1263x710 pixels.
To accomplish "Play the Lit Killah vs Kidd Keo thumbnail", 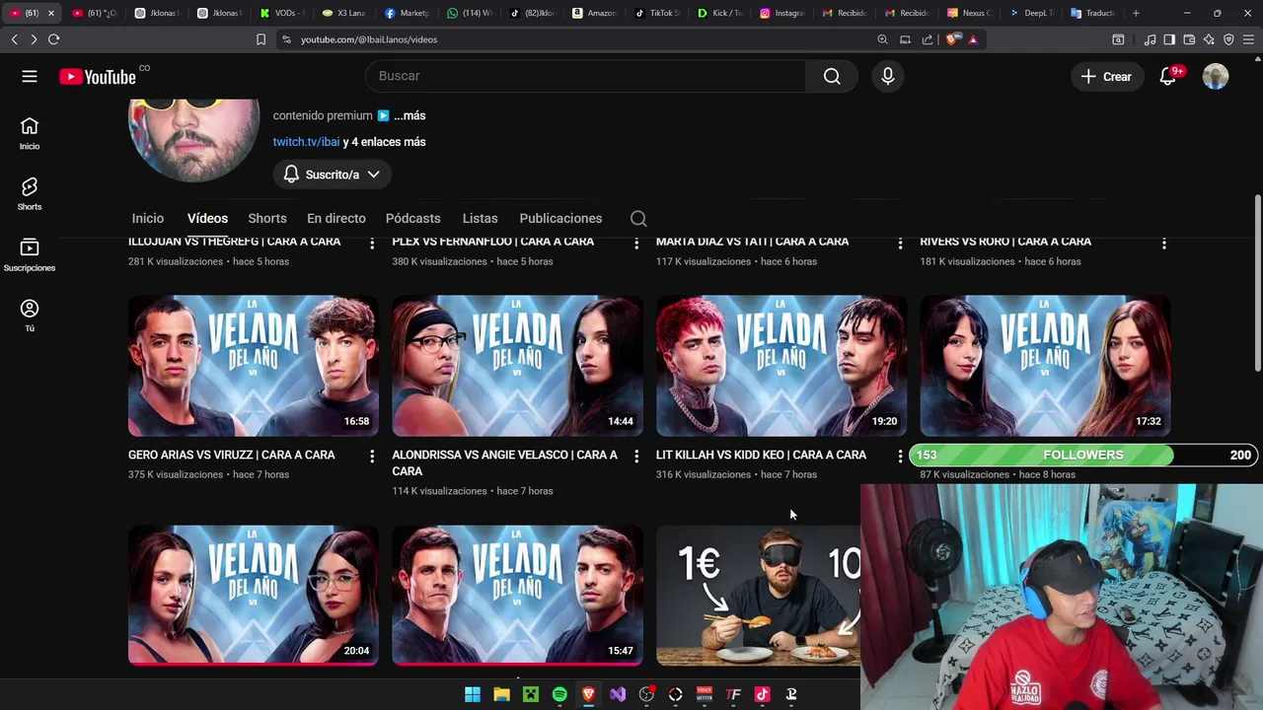I will click(x=781, y=366).
